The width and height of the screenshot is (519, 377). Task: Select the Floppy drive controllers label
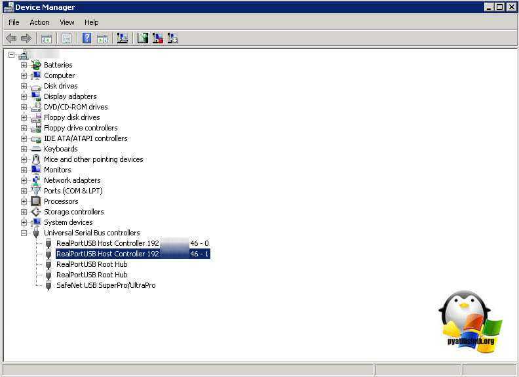81,128
